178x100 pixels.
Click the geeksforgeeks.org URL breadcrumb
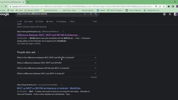pyautogui.click(x=38, y=31)
